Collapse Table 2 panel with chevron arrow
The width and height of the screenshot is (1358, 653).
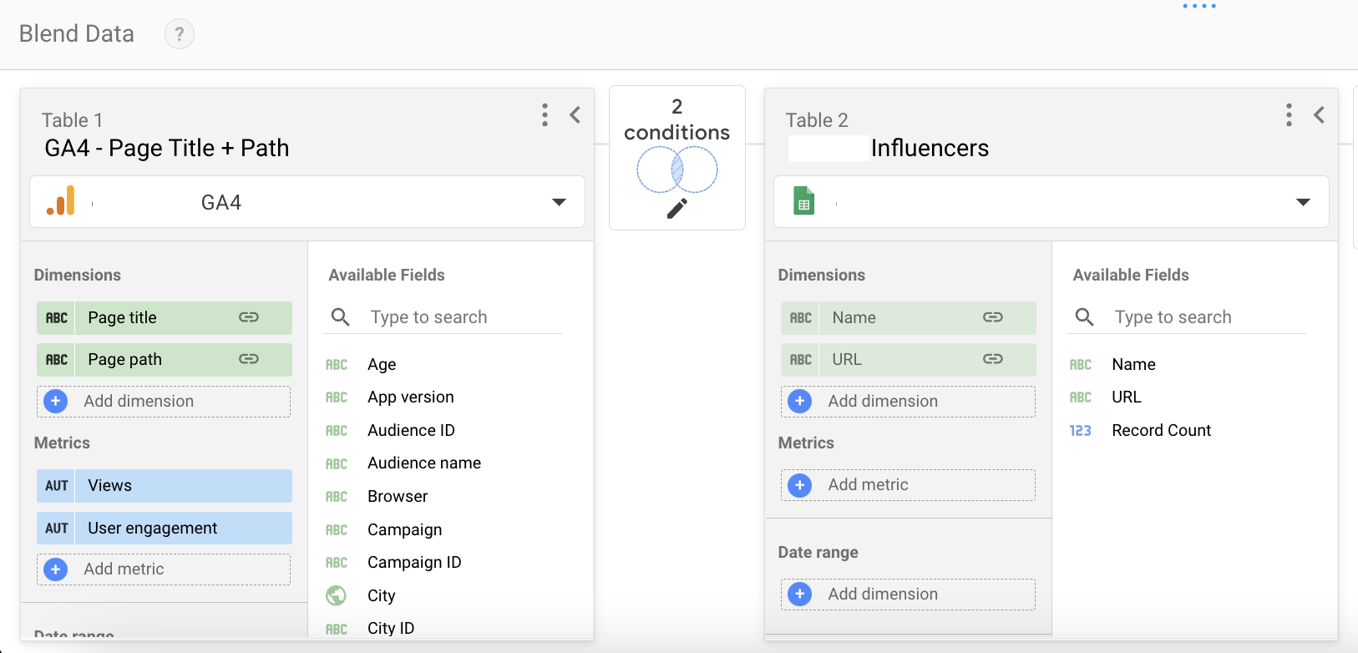(1320, 115)
